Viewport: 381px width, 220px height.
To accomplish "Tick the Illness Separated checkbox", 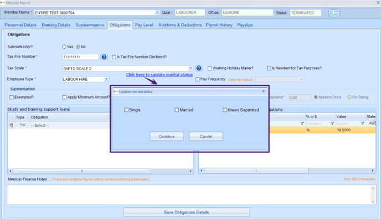I will [x=225, y=110].
